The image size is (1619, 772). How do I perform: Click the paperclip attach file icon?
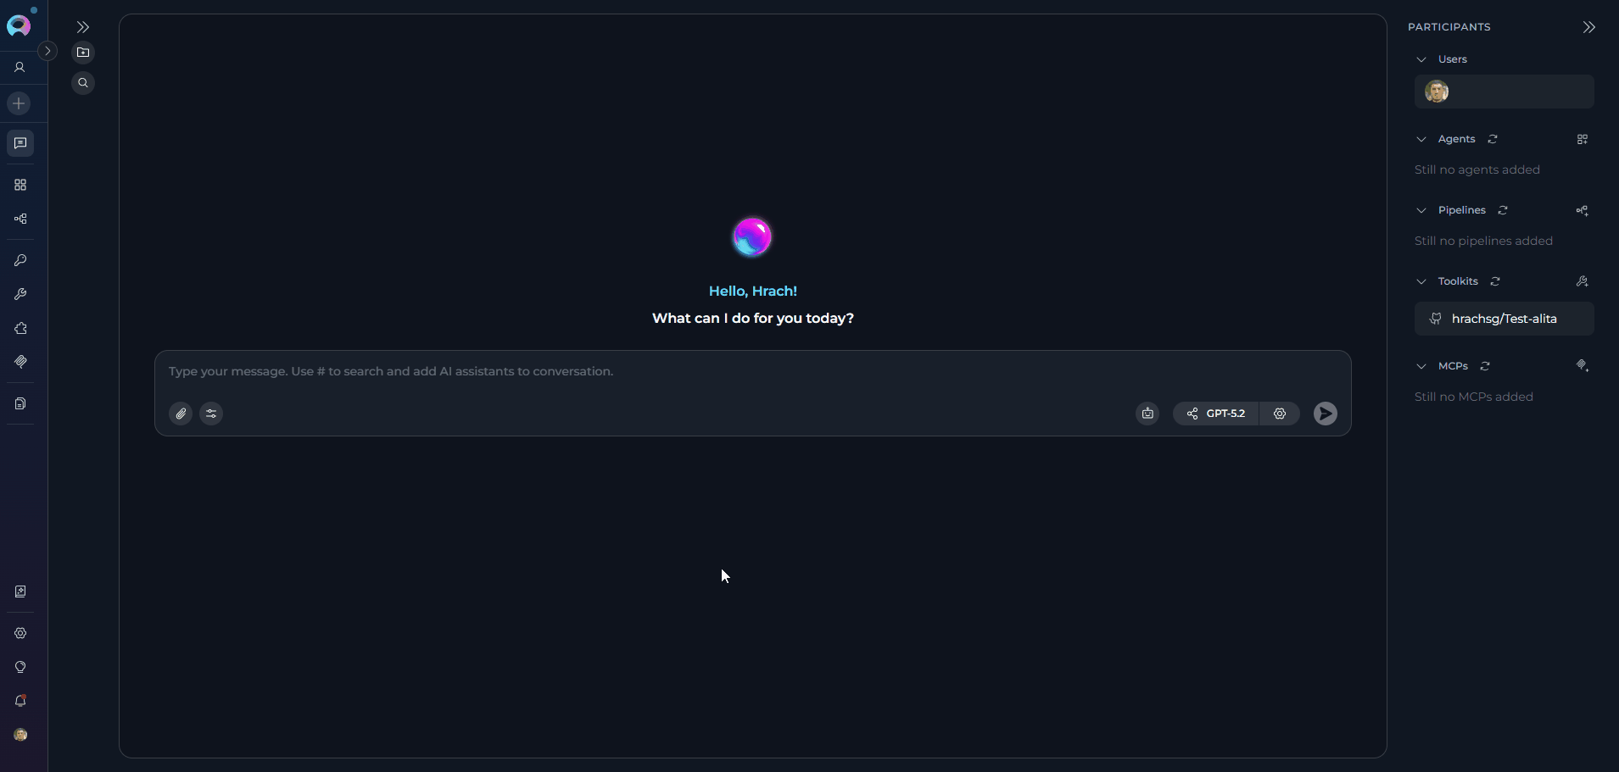click(x=181, y=414)
